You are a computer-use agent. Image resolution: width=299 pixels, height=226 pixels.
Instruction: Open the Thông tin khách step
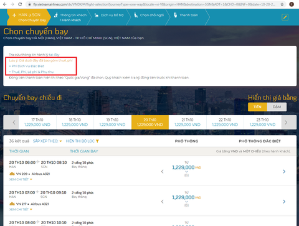(70, 17)
